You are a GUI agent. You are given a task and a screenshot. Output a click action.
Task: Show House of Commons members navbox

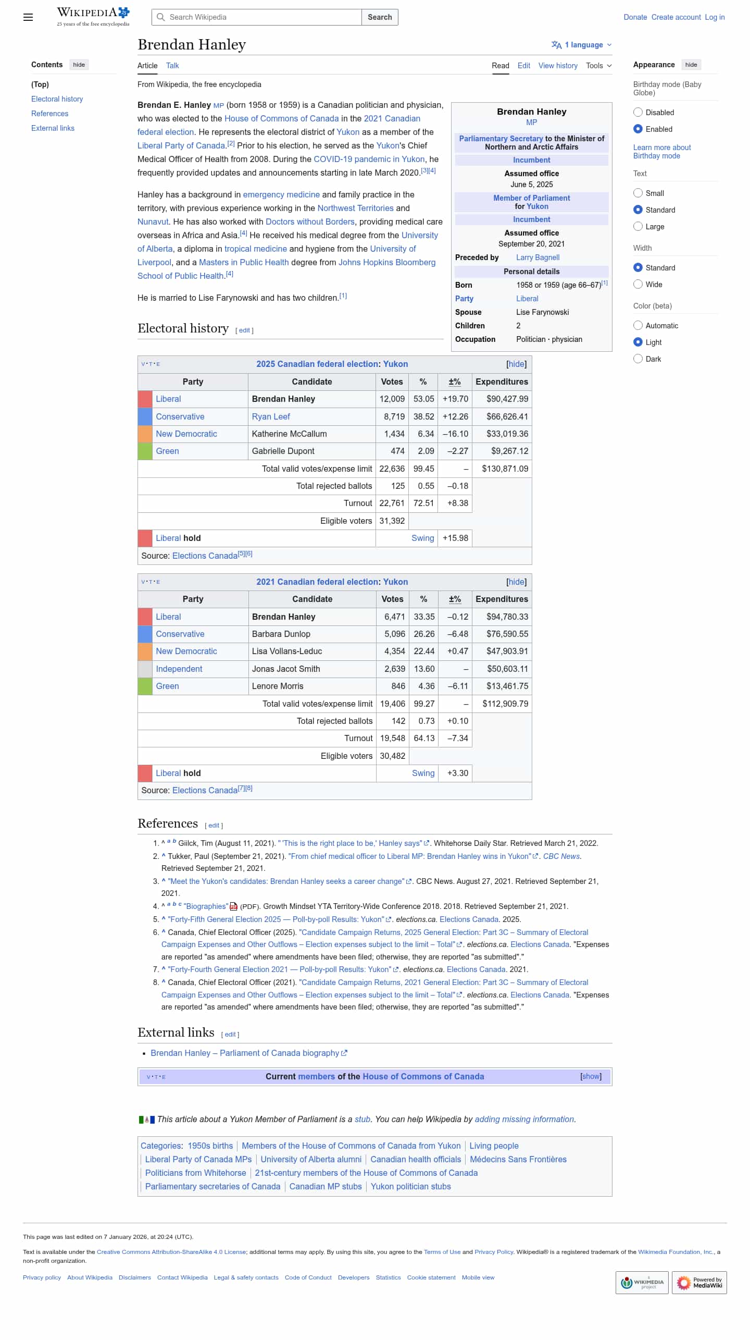coord(591,1076)
